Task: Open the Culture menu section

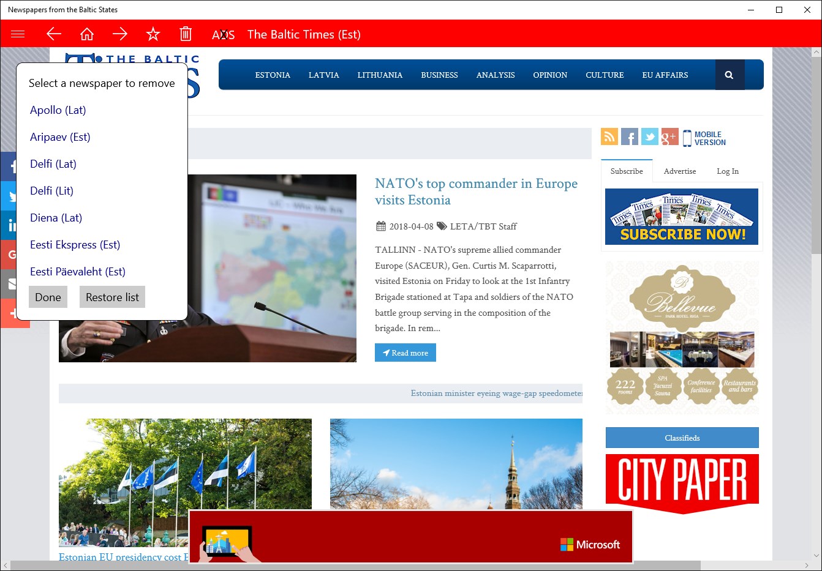Action: tap(605, 75)
